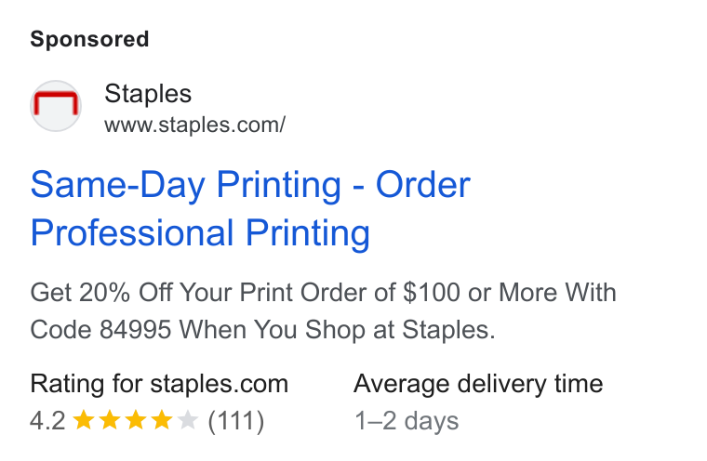The width and height of the screenshot is (707, 461).
Task: Click the Average delivery time label
Action: pyautogui.click(x=478, y=384)
